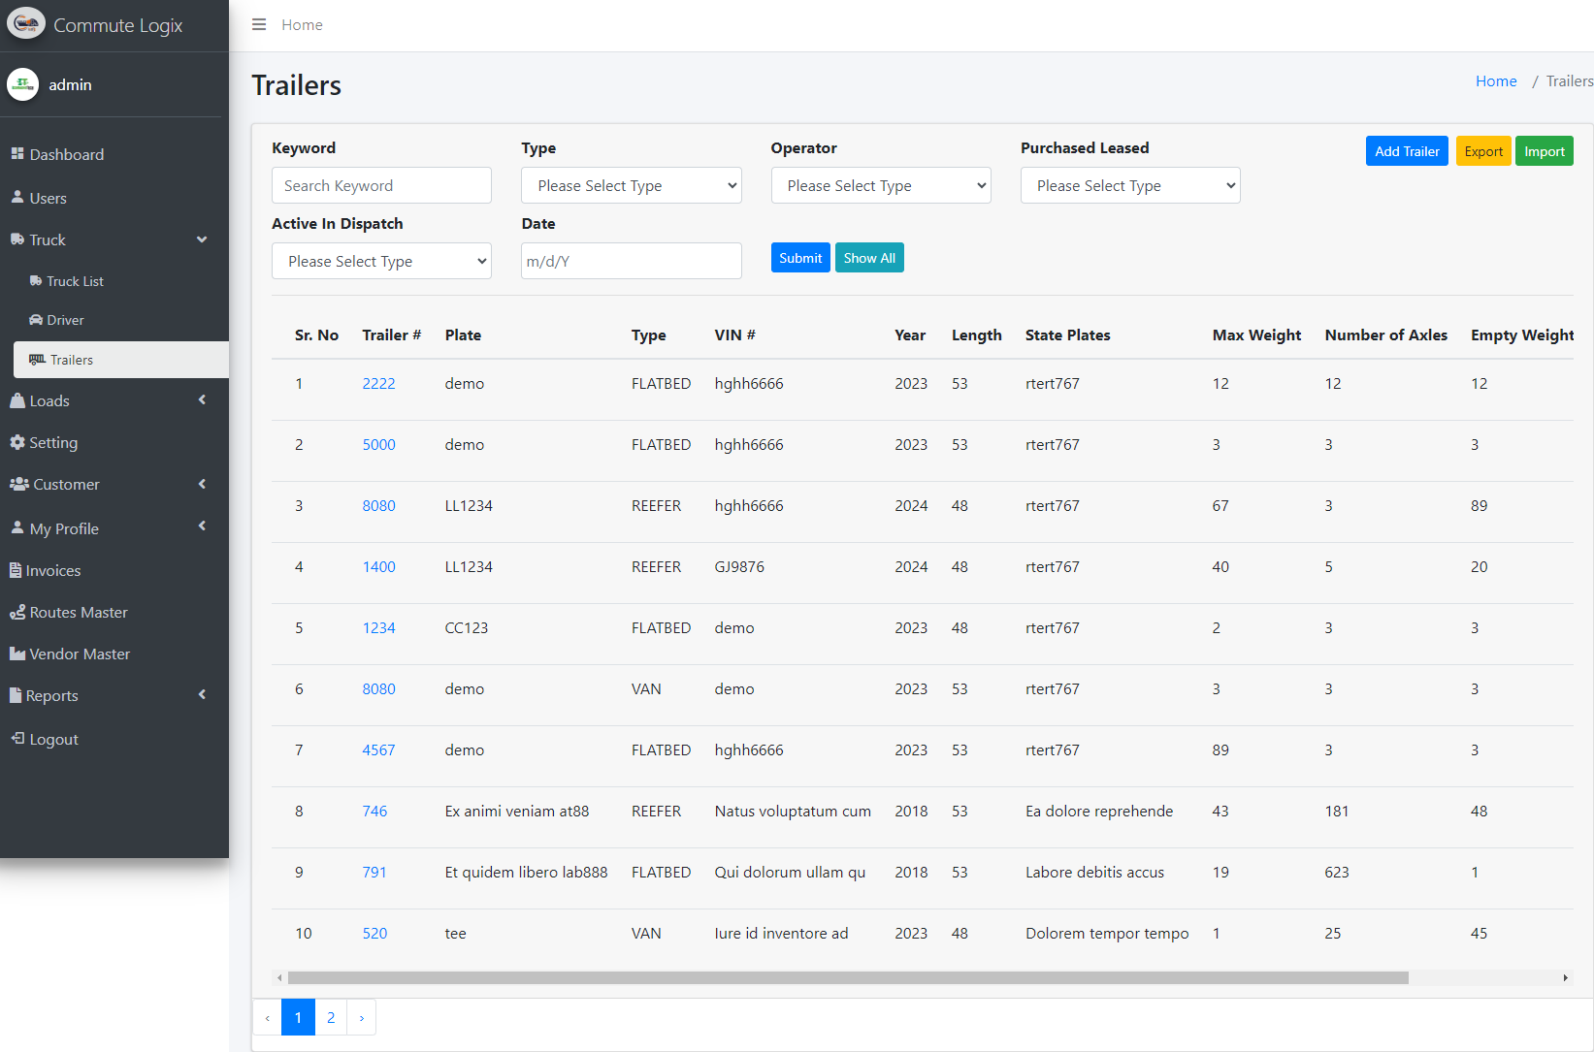The image size is (1594, 1052).
Task: Open the Active In Dispatch dropdown
Action: (x=381, y=261)
